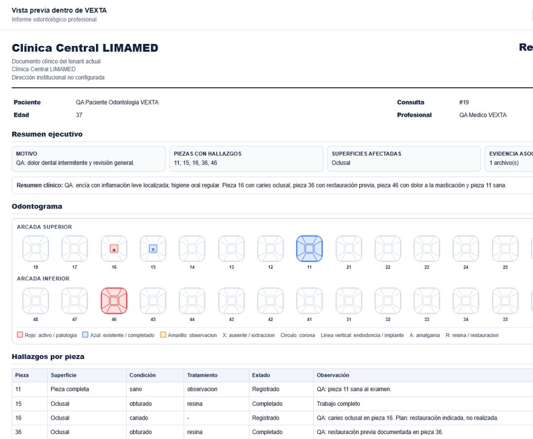
Task: Select tooth 48 in the lower arch
Action: coord(35,301)
